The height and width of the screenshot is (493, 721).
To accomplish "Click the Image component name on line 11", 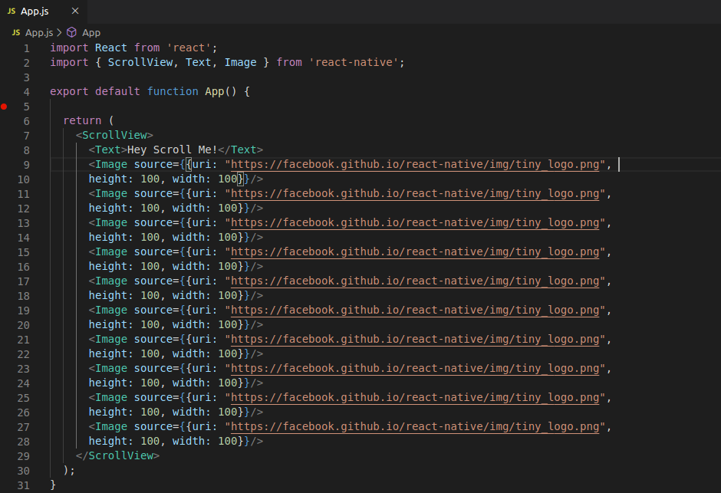I will point(111,193).
